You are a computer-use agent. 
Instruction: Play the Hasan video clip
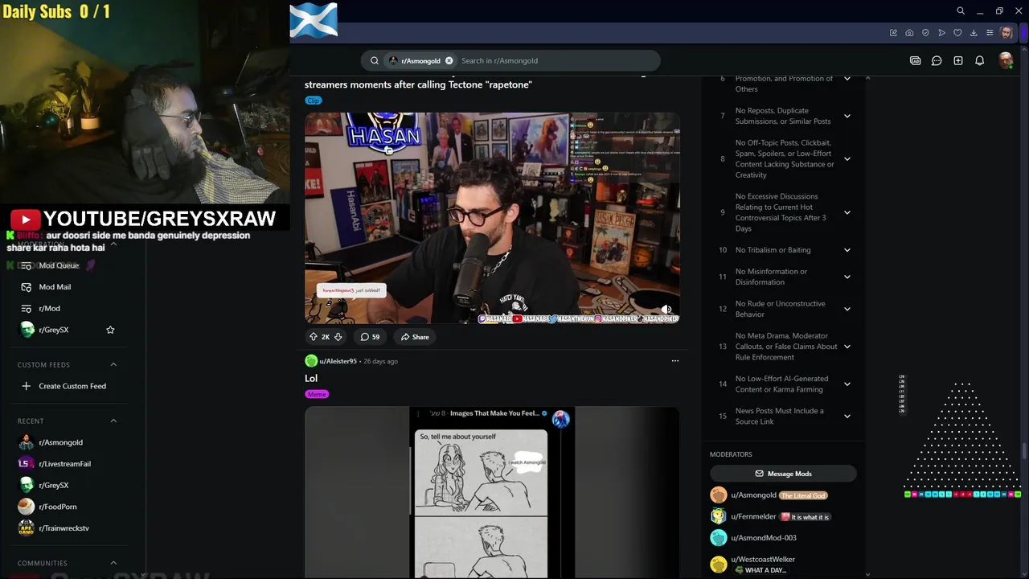point(492,218)
